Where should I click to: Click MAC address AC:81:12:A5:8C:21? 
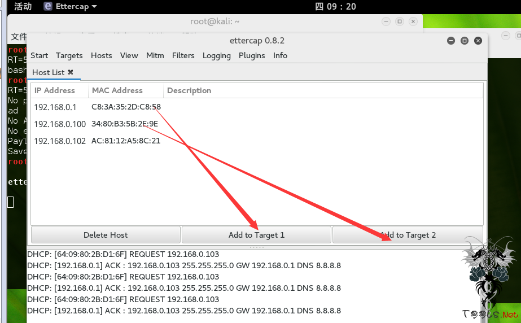pos(126,141)
